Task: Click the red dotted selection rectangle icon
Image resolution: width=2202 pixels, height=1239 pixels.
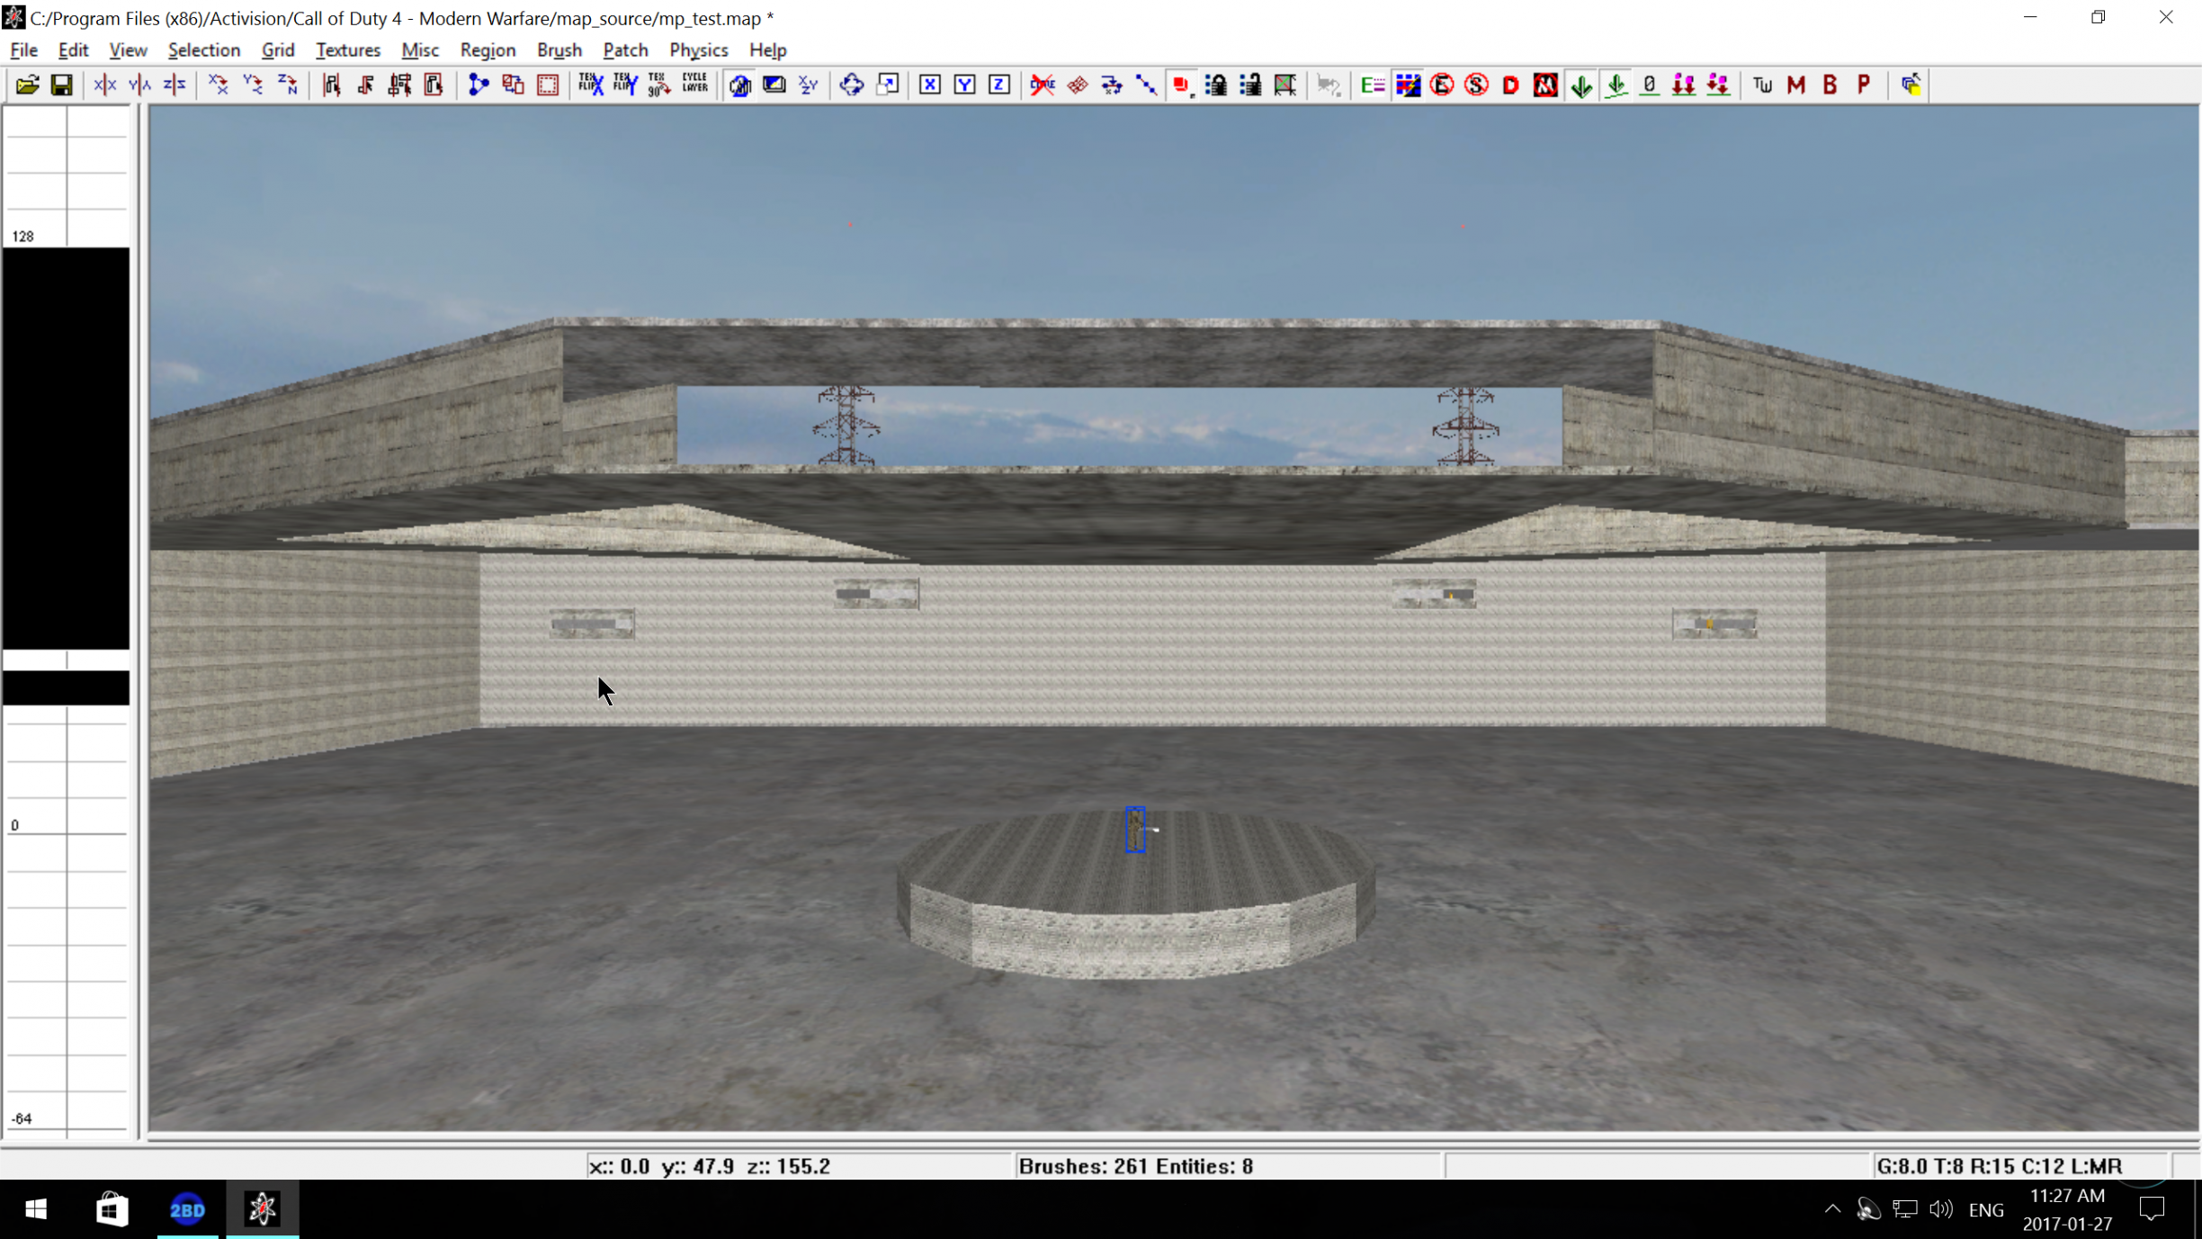Action: [548, 85]
